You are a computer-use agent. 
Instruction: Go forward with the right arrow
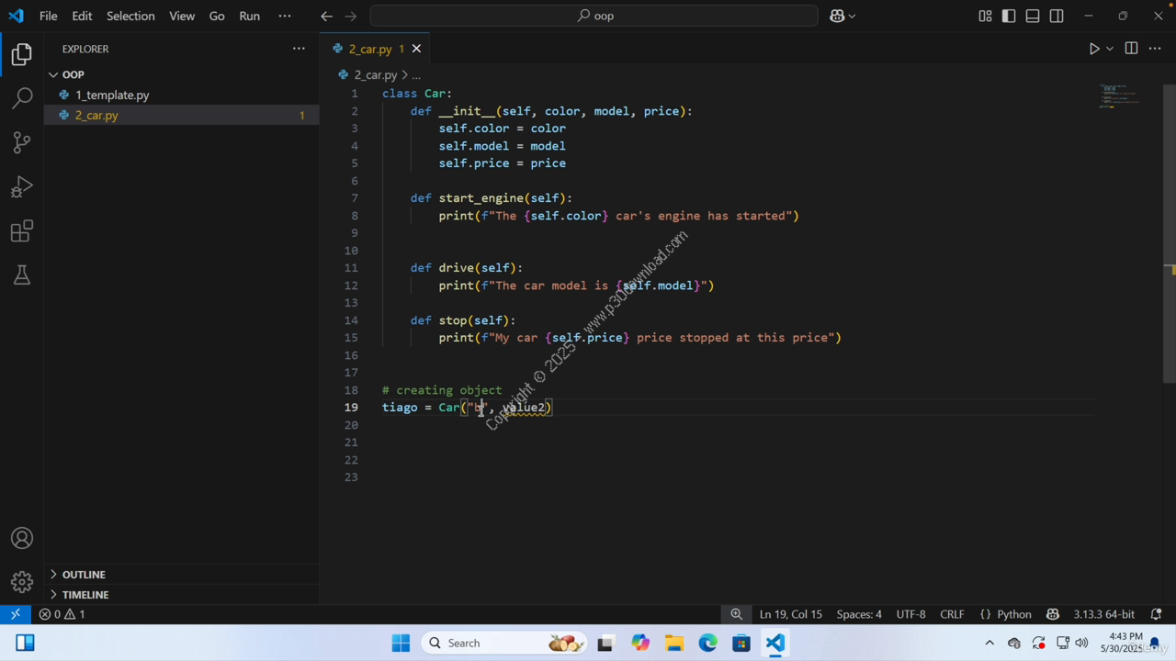click(351, 16)
